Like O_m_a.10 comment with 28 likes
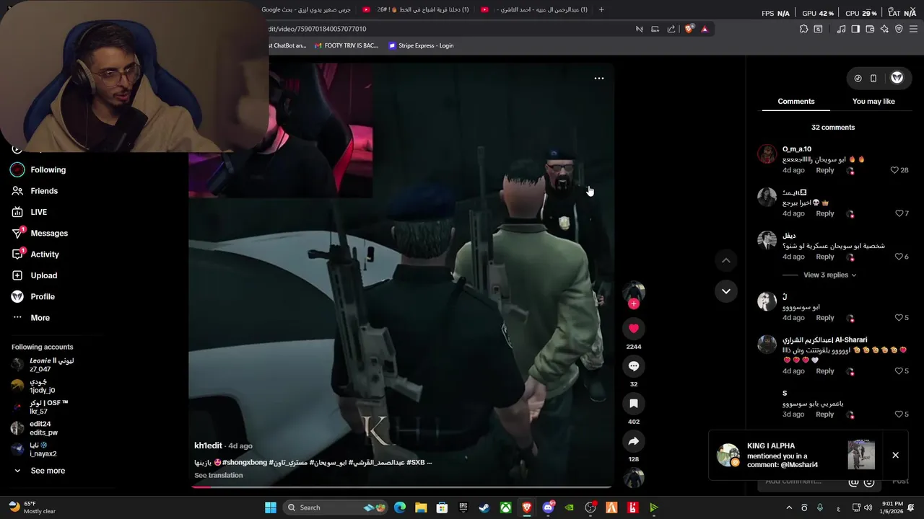Viewport: 924px width, 519px height. pos(894,170)
